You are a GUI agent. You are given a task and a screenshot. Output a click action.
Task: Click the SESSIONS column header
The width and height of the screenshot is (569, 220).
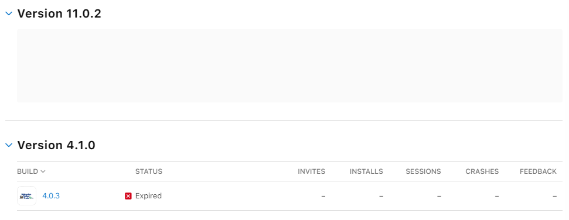tap(424, 171)
